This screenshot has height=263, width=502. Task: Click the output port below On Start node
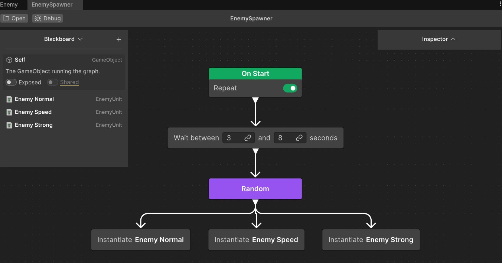(x=255, y=100)
